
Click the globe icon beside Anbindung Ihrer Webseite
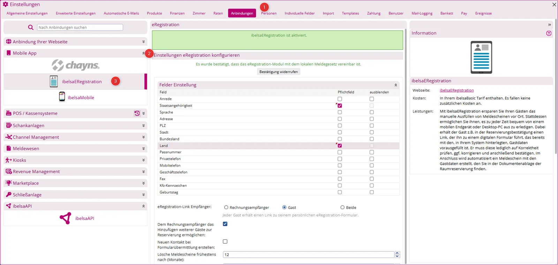pos(9,42)
